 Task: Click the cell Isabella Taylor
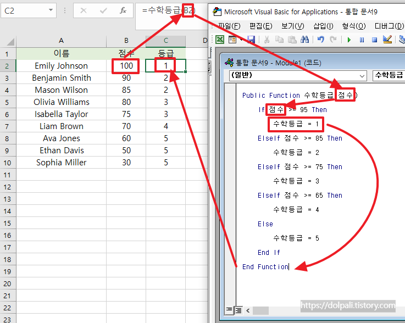pos(61,114)
